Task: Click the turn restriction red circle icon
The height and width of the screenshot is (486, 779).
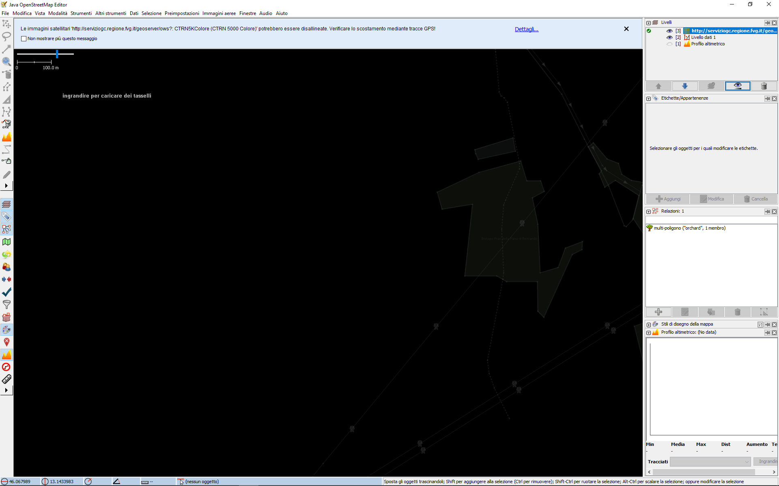Action: coord(6,367)
